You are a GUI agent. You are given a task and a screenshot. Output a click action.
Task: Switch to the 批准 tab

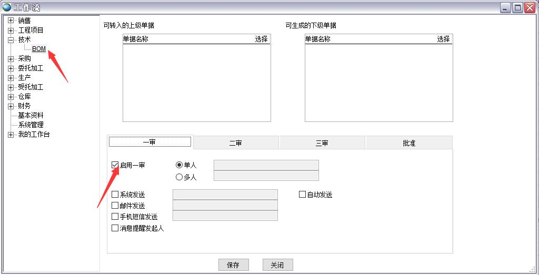(408, 143)
